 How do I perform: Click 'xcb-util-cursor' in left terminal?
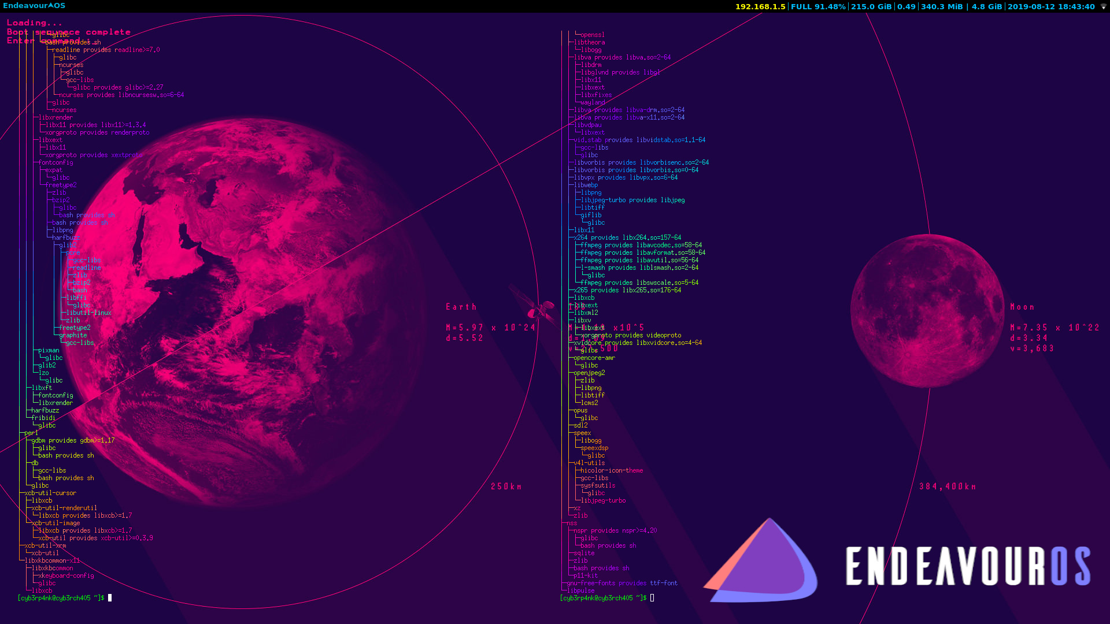tap(50, 493)
